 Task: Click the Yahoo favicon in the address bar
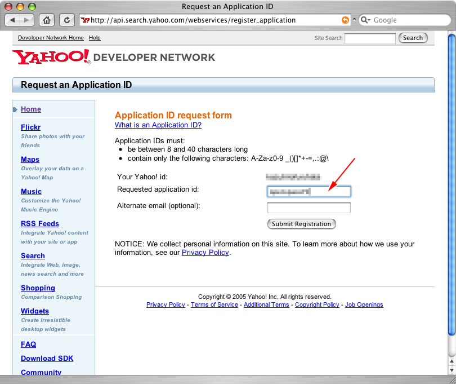point(85,20)
